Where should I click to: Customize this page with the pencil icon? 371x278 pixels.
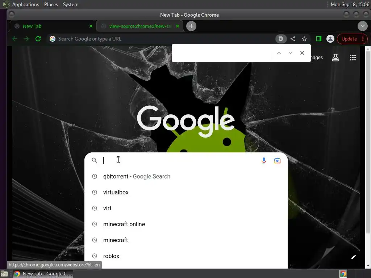click(354, 257)
